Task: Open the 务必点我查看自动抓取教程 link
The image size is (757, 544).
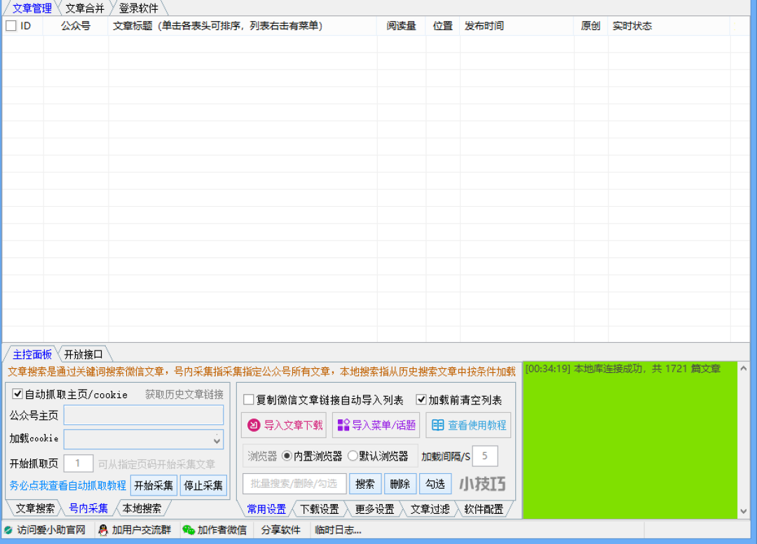Action: tap(68, 485)
